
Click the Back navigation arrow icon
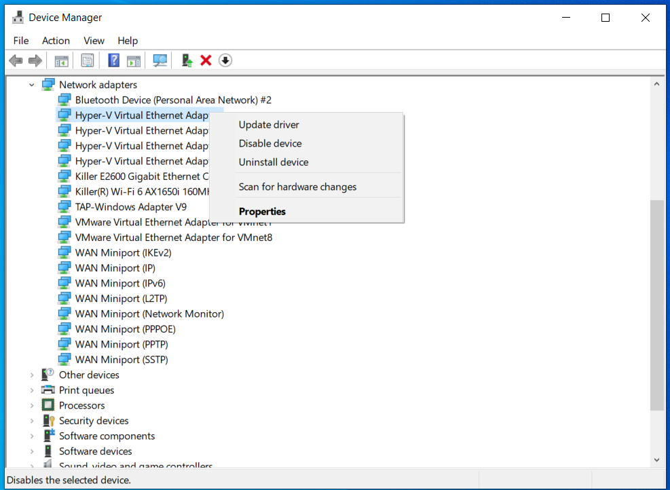pos(16,60)
